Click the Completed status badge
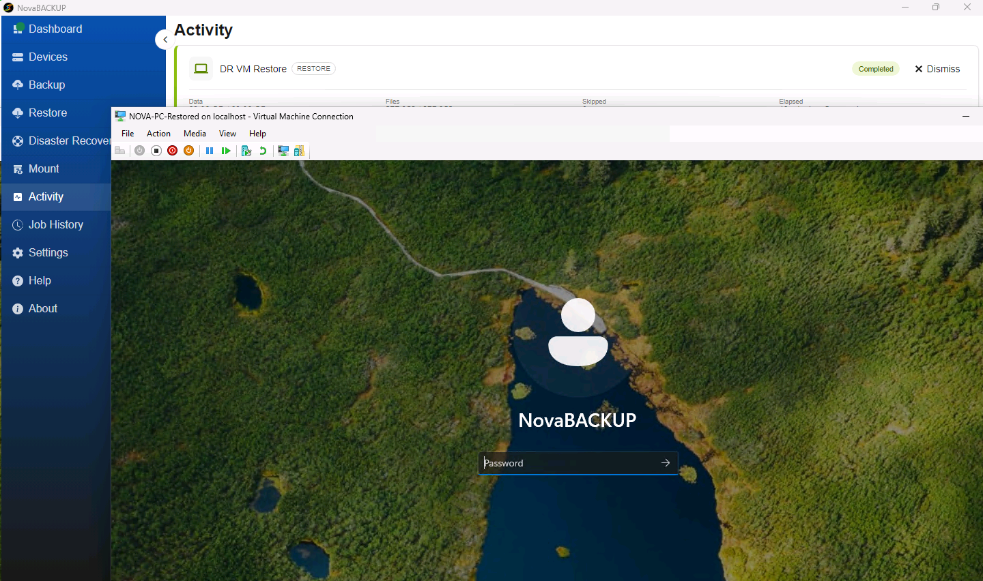 tap(876, 69)
